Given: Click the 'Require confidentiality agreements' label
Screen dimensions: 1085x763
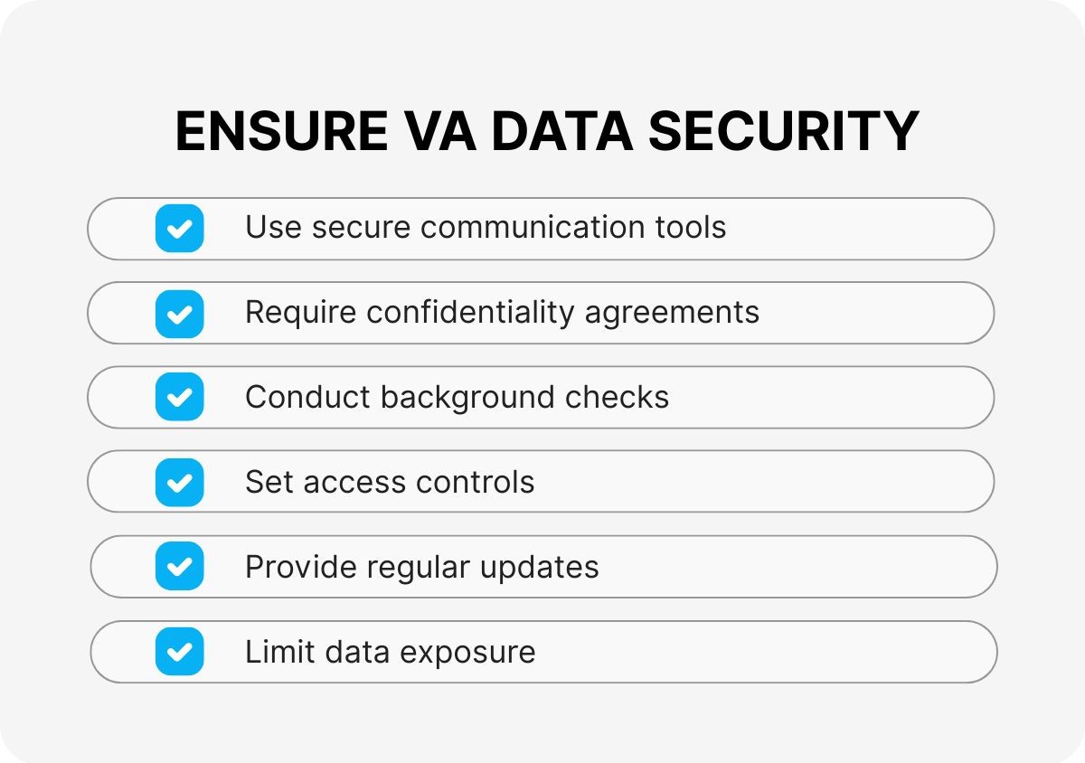Looking at the screenshot, I should pyautogui.click(x=502, y=312).
